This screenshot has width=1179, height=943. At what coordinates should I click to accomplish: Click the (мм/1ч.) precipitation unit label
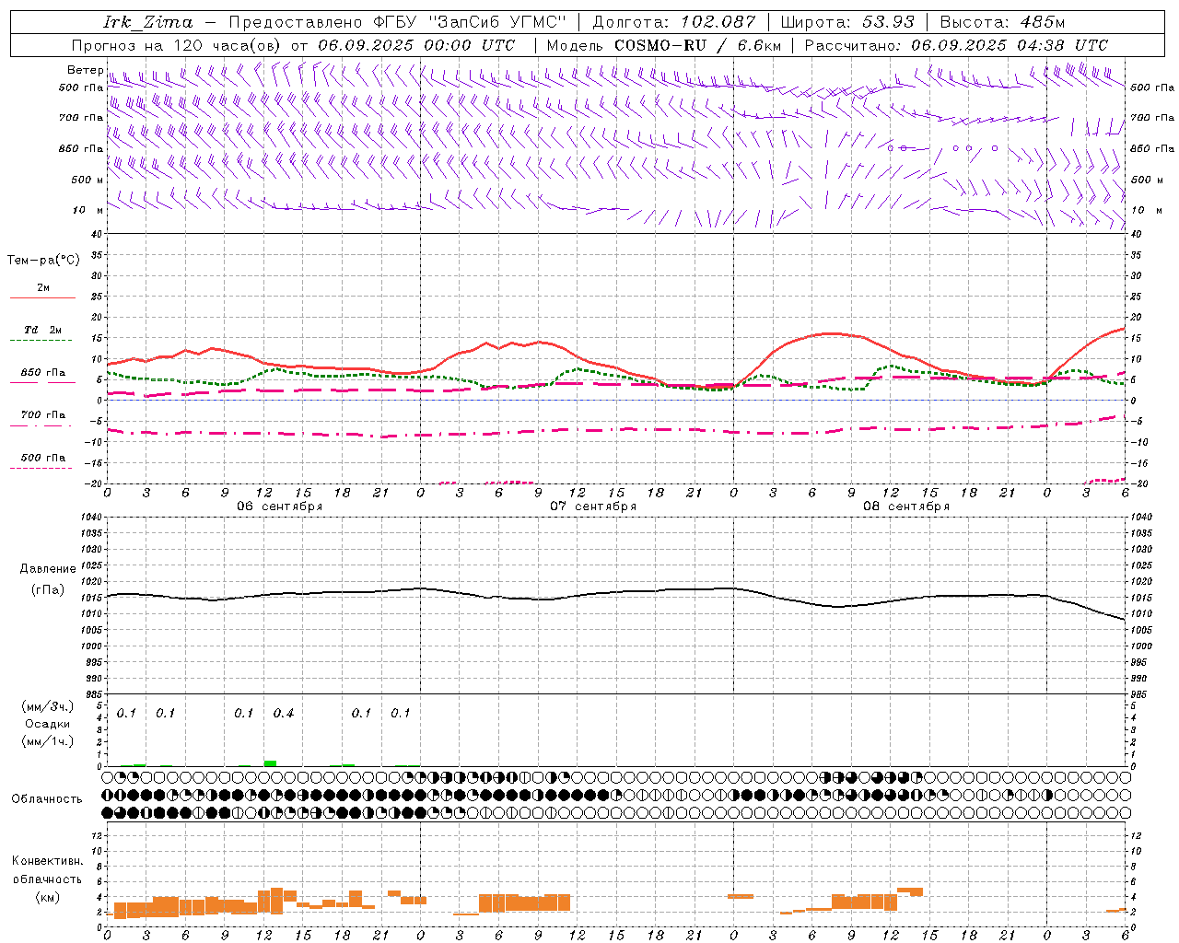[48, 741]
